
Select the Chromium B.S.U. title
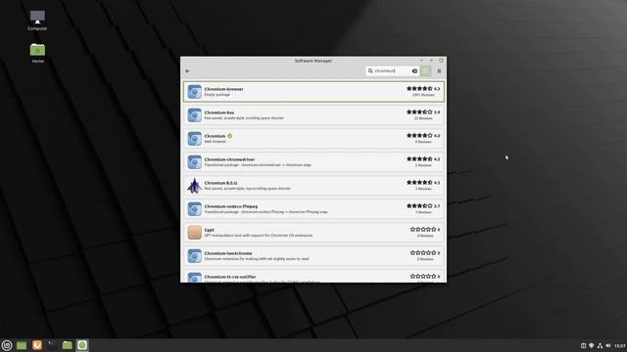pyautogui.click(x=220, y=183)
